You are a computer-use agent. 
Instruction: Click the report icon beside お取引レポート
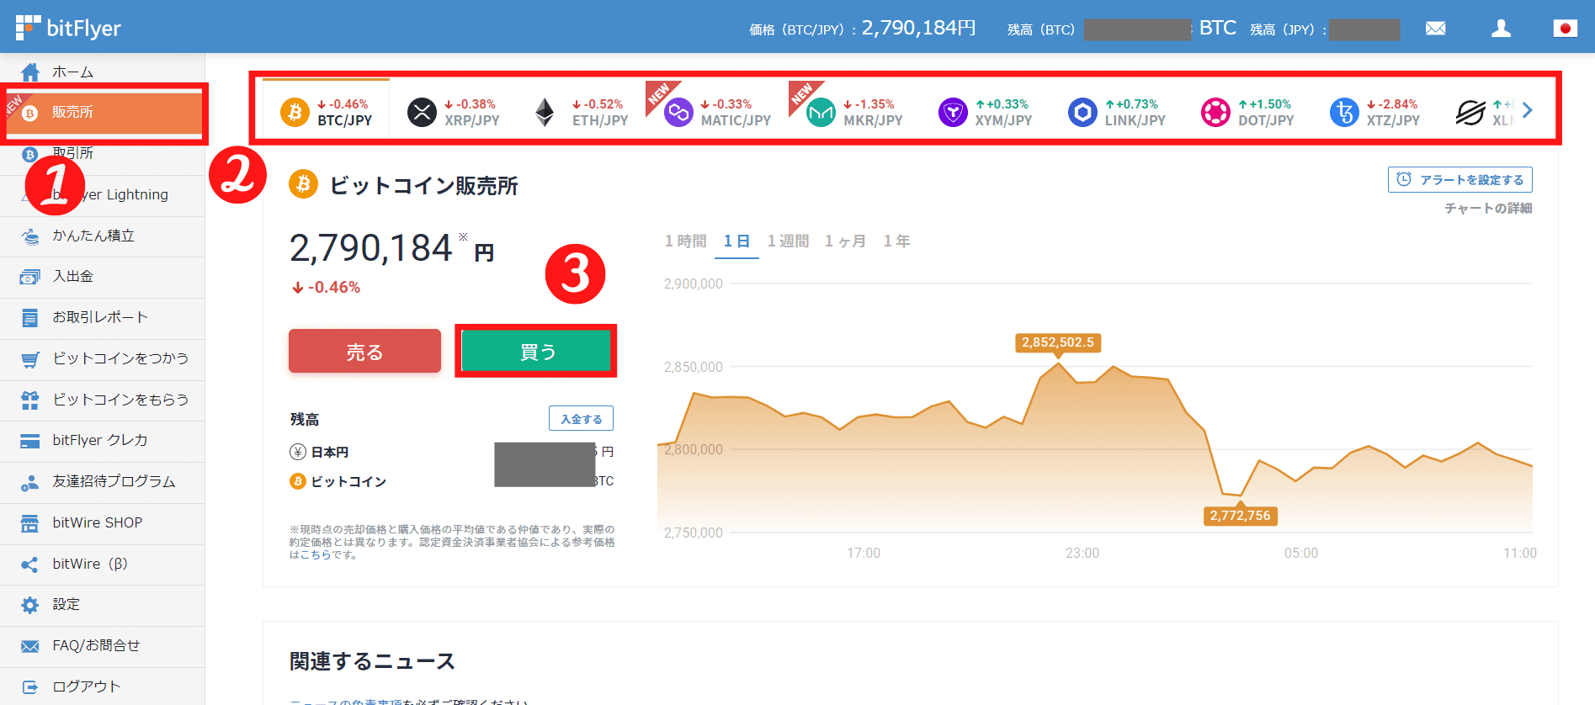click(30, 318)
